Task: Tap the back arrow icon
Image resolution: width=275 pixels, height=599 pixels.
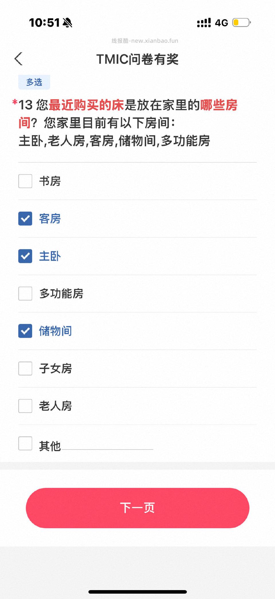Action: [x=19, y=59]
